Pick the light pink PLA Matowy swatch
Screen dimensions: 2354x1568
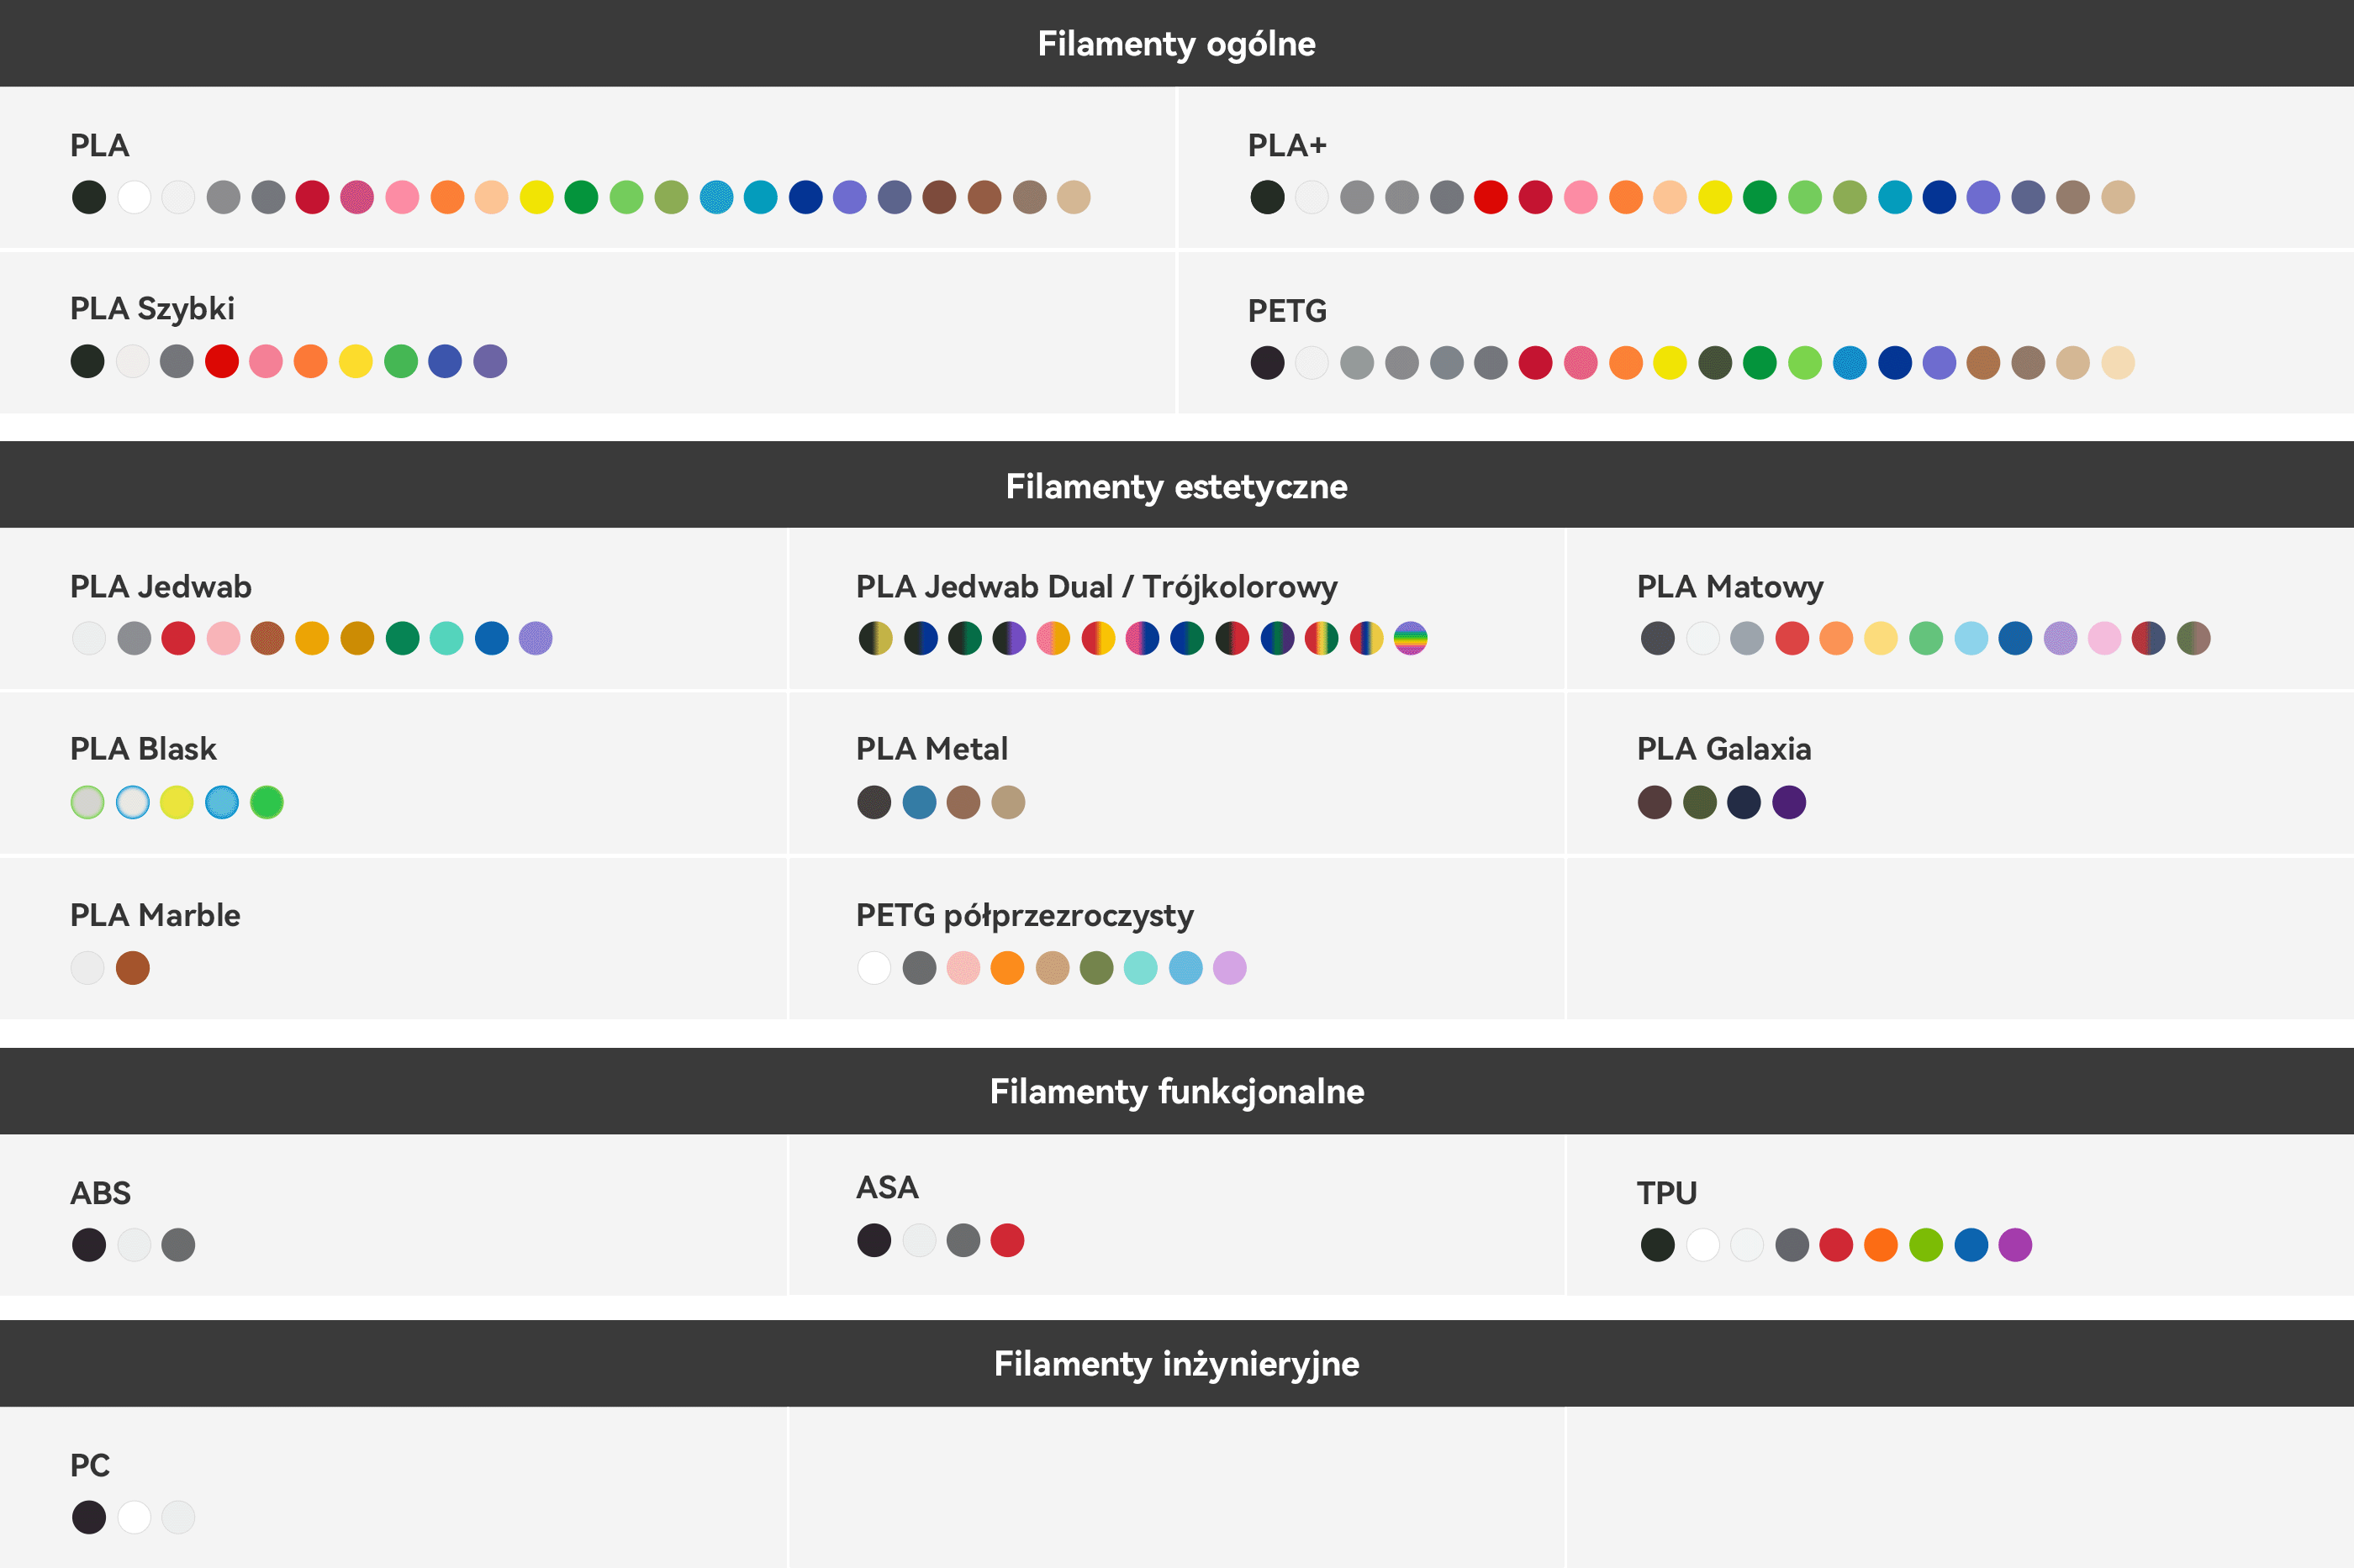coord(2105,638)
